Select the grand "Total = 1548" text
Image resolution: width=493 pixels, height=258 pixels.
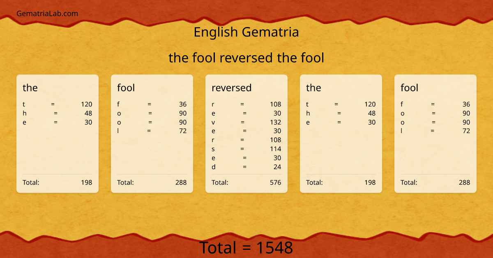246,248
